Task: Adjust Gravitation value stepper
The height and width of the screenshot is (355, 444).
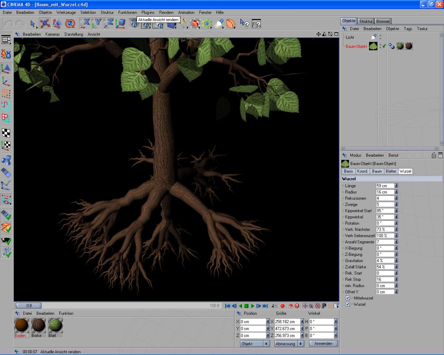Action: (x=396, y=261)
